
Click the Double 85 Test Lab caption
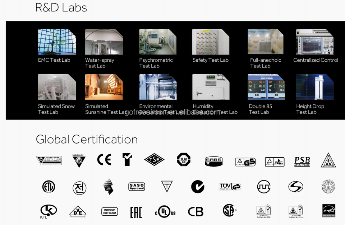point(261,109)
